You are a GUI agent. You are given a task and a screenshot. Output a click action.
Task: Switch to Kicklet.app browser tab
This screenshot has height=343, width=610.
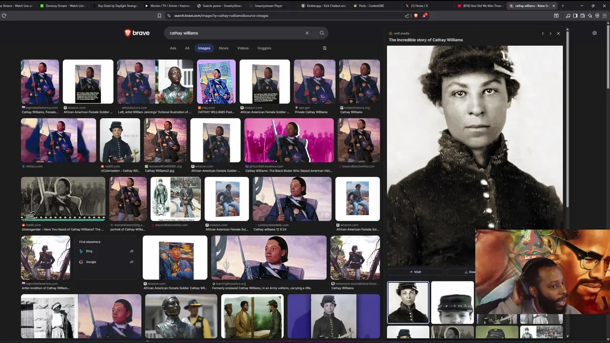point(323,6)
